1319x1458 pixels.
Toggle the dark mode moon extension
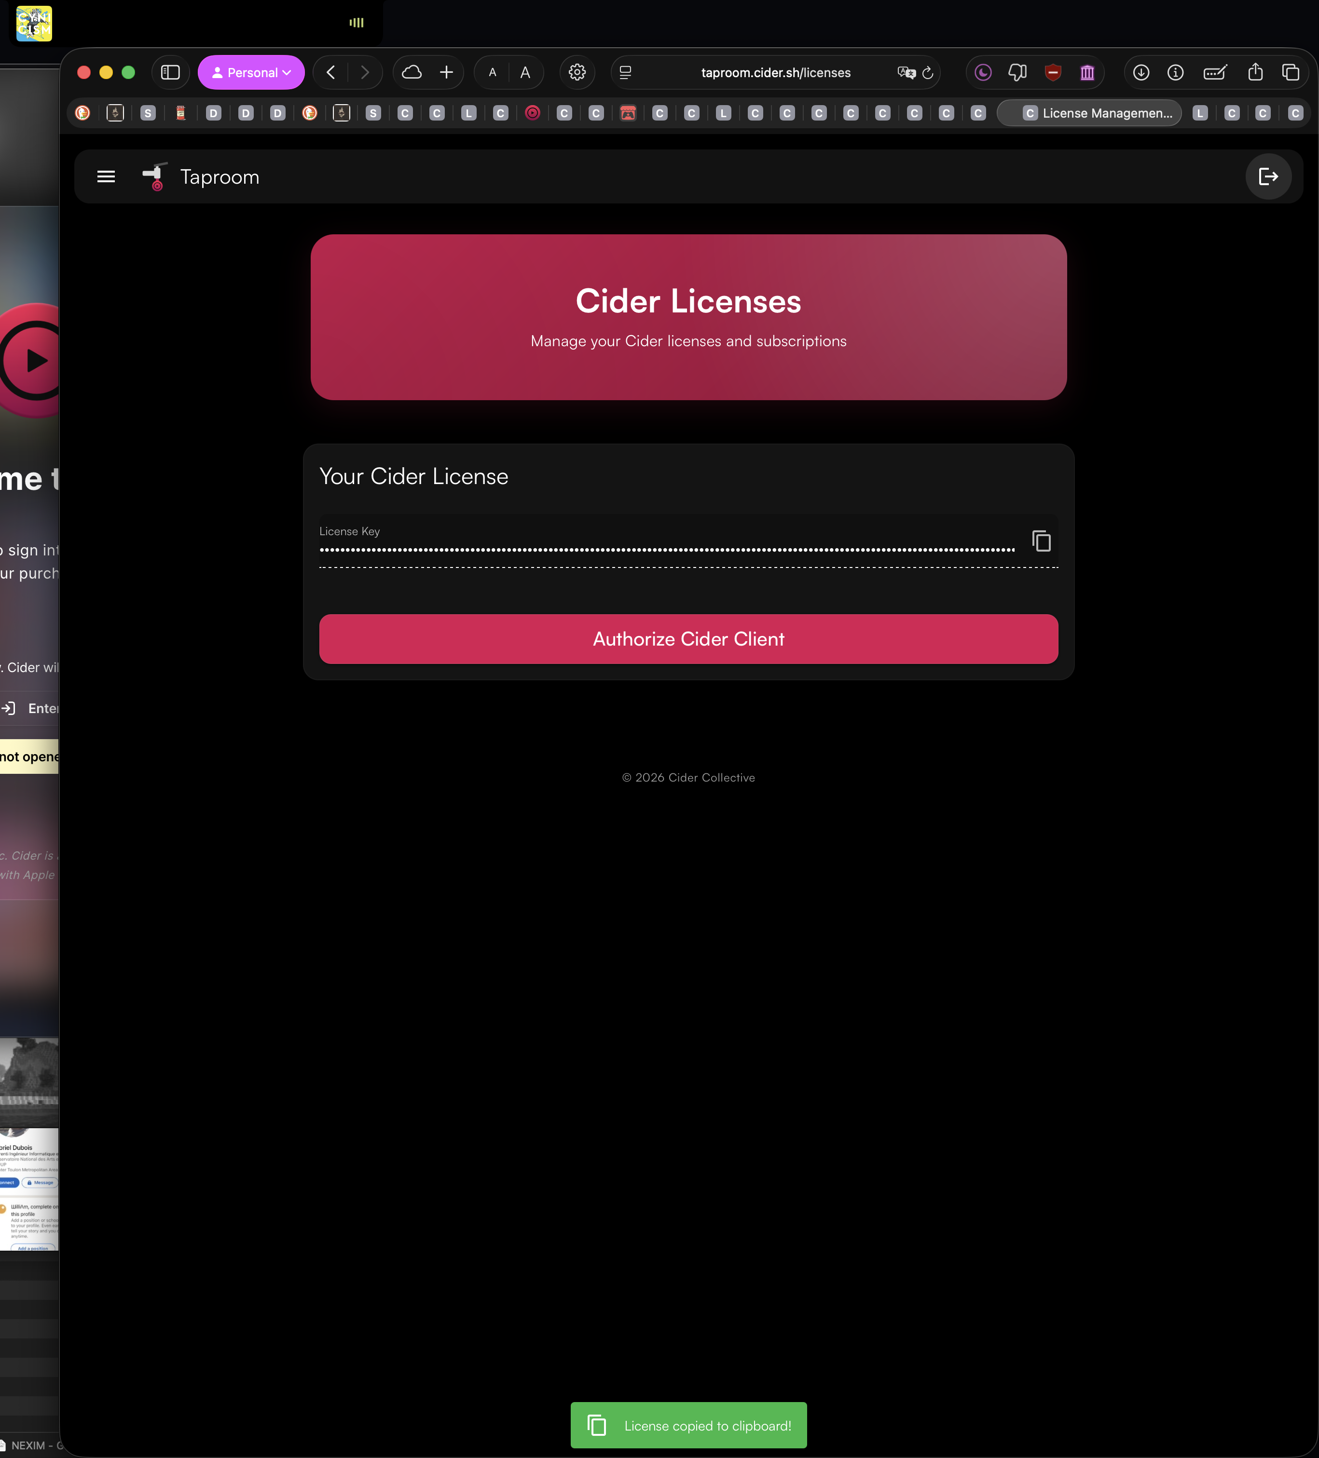click(x=983, y=72)
